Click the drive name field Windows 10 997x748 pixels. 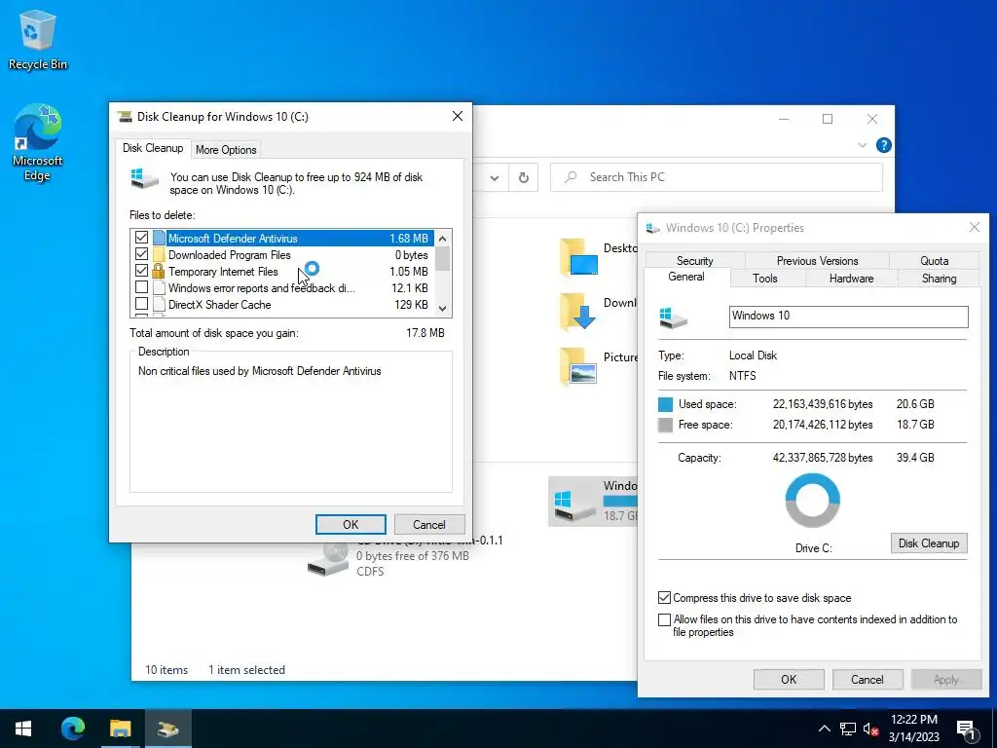(848, 317)
